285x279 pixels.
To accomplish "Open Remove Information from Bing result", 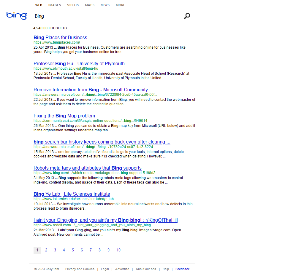I will pos(91,90).
